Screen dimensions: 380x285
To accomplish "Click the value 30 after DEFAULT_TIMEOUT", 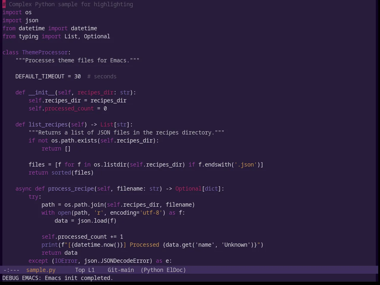I will [x=77, y=76].
